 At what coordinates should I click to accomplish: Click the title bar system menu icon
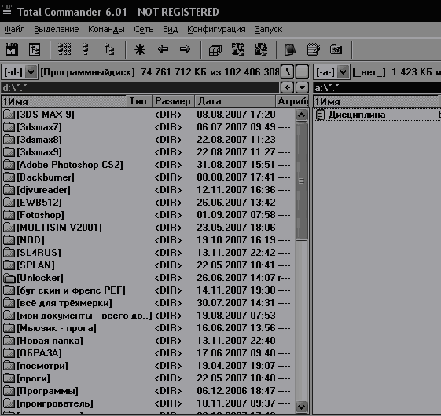point(7,10)
